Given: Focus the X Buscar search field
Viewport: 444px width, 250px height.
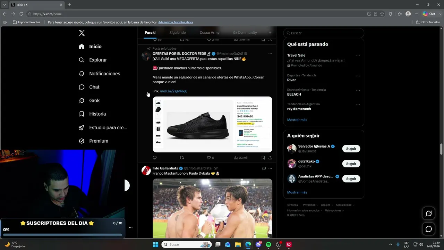Looking at the screenshot, I should pyautogui.click(x=324, y=33).
